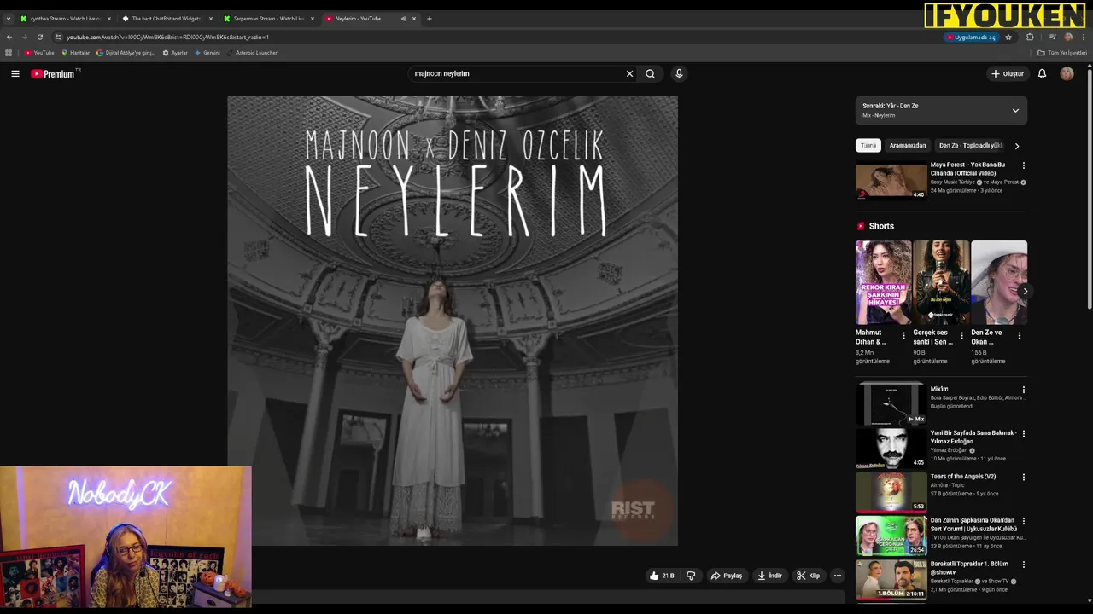Open Chrome three-dot menu
The height and width of the screenshot is (614, 1093).
click(1084, 38)
